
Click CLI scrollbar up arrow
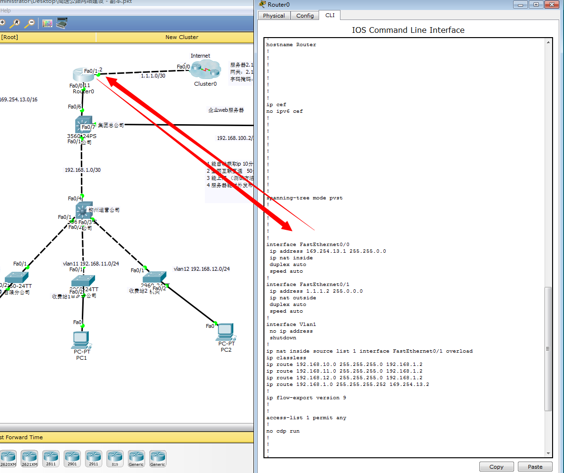point(548,42)
